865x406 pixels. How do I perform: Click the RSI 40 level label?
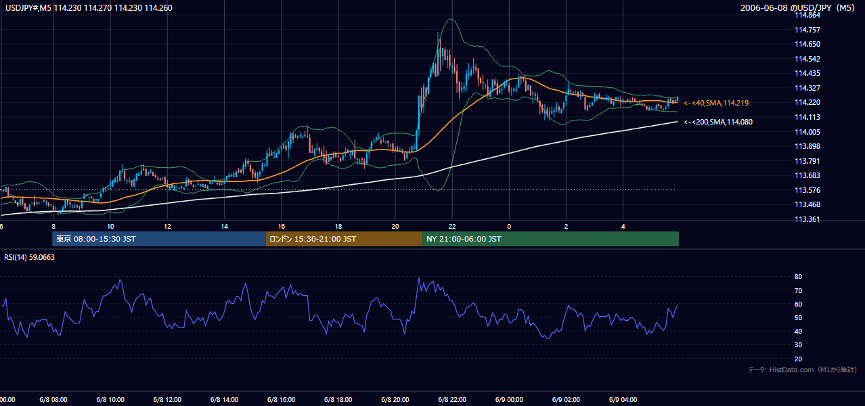click(798, 331)
